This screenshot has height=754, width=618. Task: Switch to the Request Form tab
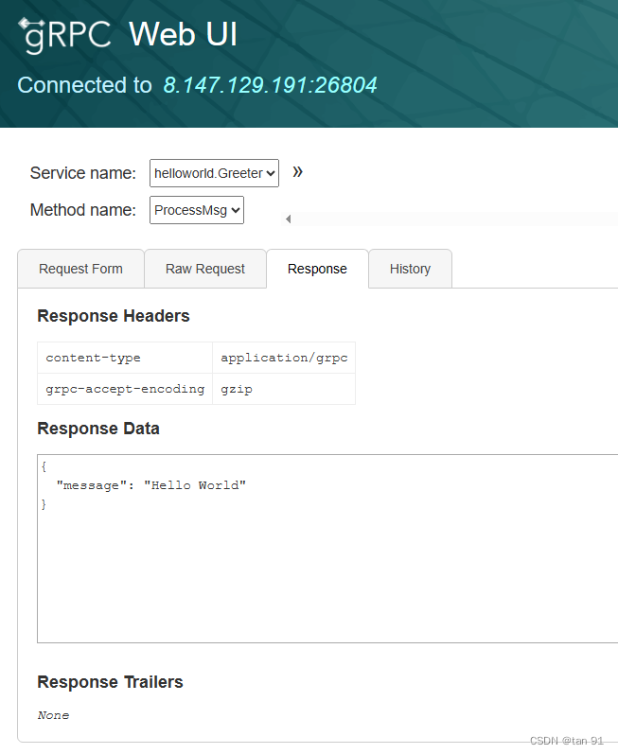[x=80, y=269]
